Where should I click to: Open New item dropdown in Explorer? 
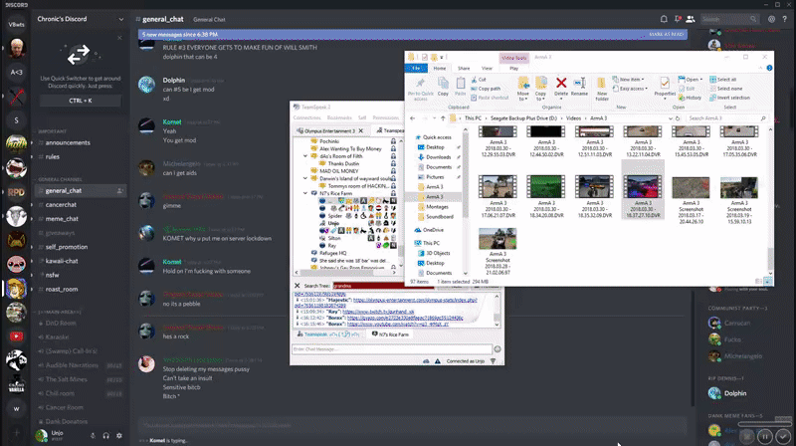click(628, 80)
